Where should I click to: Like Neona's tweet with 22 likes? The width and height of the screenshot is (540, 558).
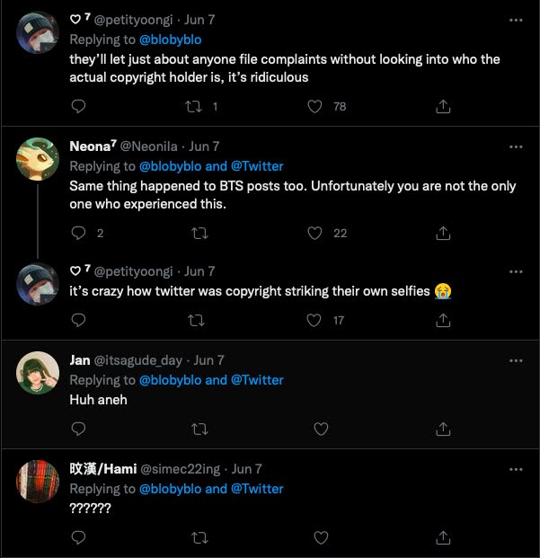coord(315,233)
